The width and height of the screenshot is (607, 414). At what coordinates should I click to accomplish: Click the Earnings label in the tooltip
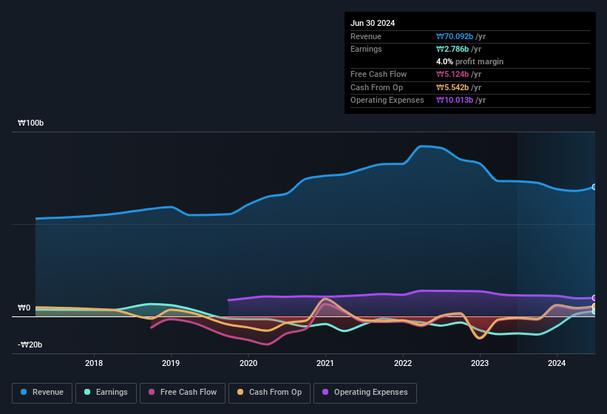366,49
